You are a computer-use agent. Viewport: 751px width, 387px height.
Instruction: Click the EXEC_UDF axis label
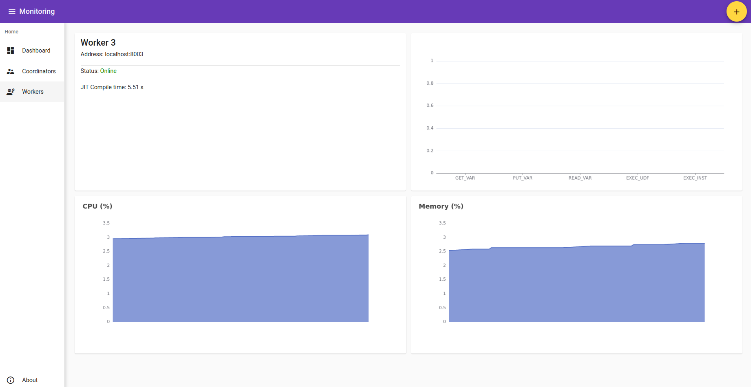click(638, 178)
